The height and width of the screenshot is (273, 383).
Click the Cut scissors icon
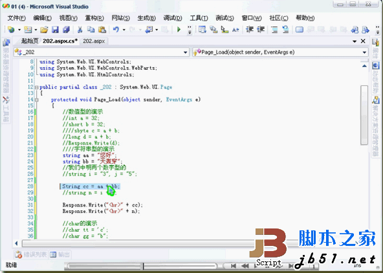tap(80, 30)
